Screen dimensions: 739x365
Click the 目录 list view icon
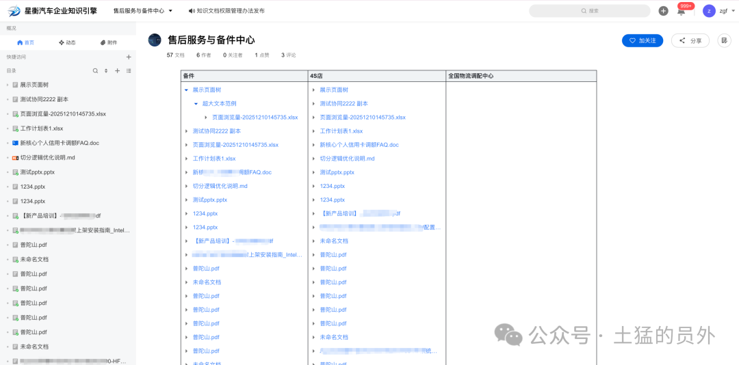coord(129,70)
